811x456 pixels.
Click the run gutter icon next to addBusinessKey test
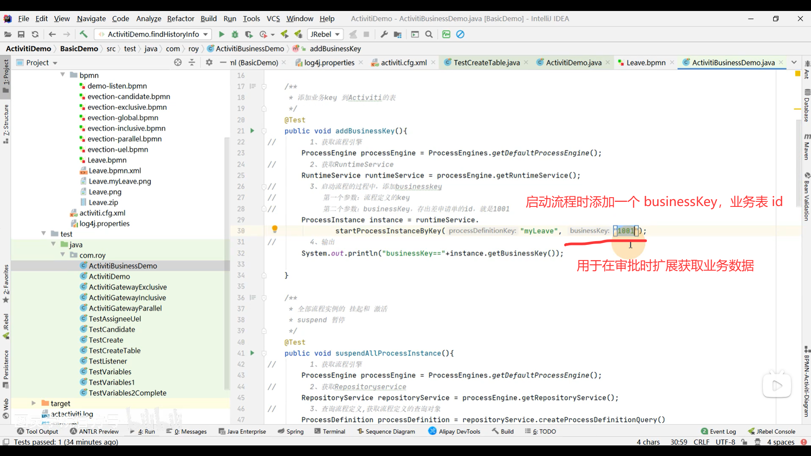pyautogui.click(x=252, y=131)
